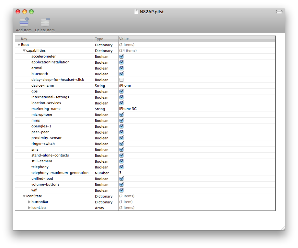Click the Array type of iconLists

point(99,208)
